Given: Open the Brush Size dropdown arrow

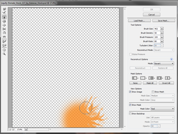Looking at the screenshot, I should point(162,29).
